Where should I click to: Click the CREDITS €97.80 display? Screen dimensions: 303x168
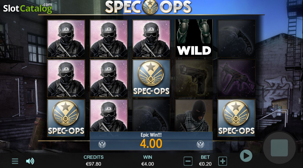(x=93, y=160)
